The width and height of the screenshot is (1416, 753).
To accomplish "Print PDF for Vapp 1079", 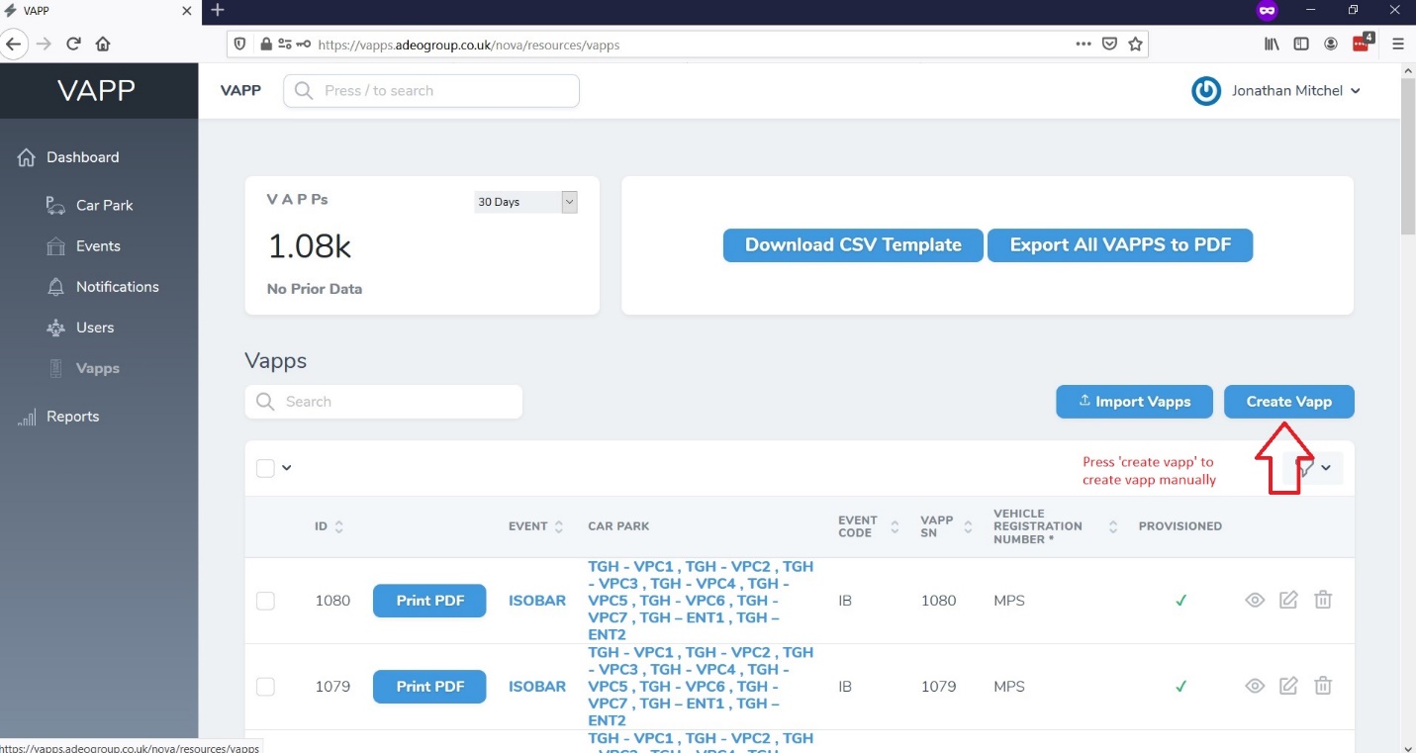I will 429,687.
